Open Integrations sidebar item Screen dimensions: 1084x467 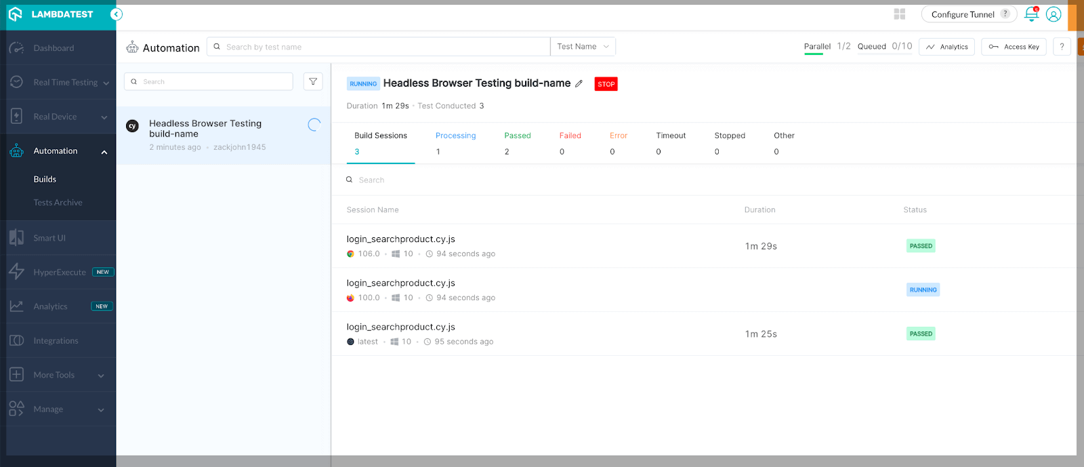[56, 341]
